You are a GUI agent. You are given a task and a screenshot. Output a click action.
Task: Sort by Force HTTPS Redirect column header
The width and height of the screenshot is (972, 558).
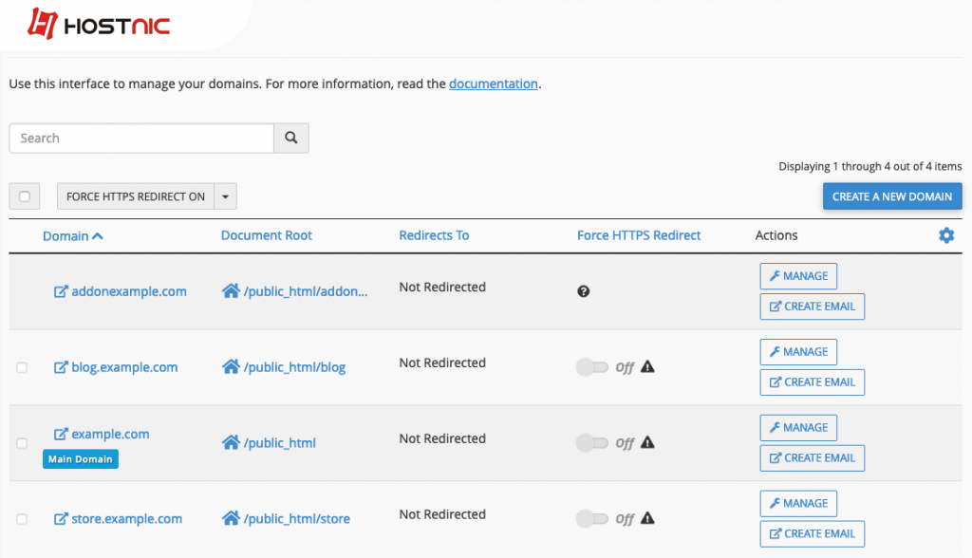point(639,235)
